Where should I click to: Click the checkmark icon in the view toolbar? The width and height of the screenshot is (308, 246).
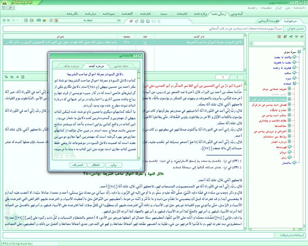[x=131, y=21]
